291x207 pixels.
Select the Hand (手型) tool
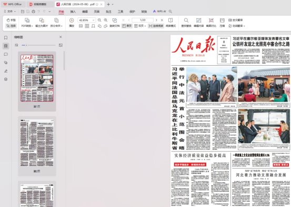tap(11, 20)
